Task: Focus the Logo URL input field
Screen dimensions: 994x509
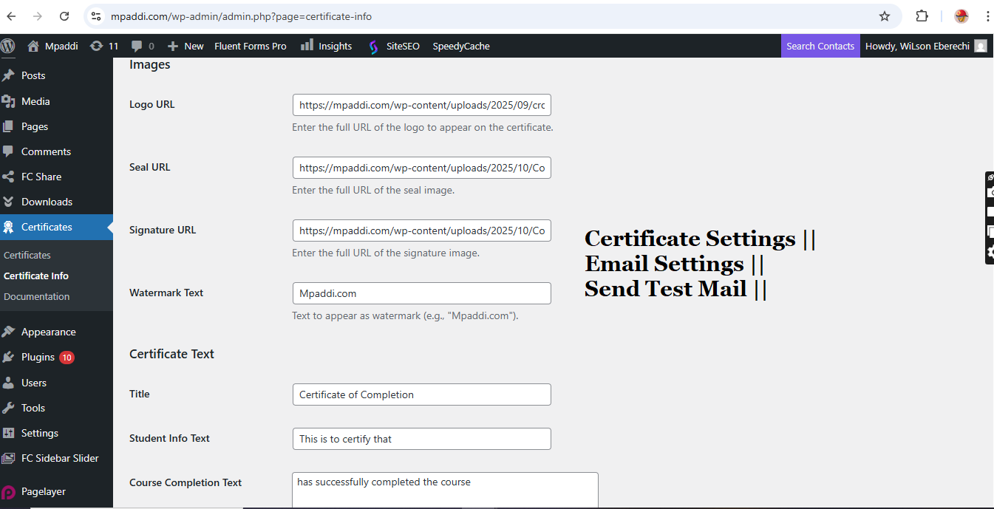Action: [x=422, y=105]
